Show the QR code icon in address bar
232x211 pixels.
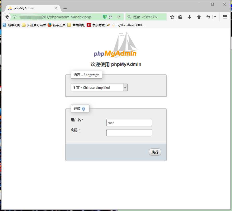tap(111, 17)
